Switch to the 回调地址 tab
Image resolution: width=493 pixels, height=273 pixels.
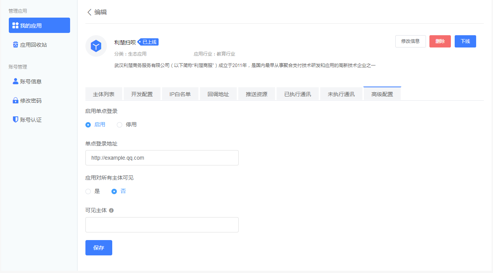pos(218,93)
